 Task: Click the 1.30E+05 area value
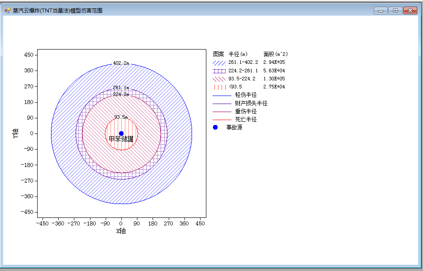coord(274,79)
